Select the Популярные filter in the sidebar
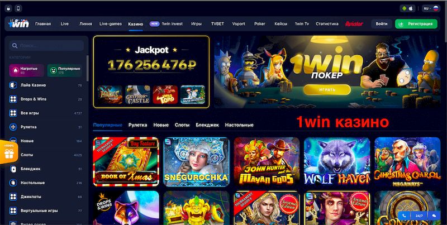Viewport: 447px width, 225px height. [65, 70]
